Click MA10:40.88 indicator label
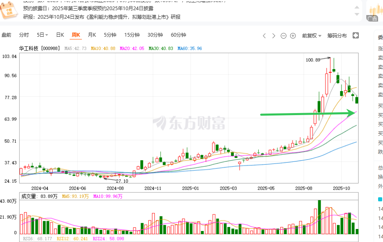This screenshot has height=242, width=383. [x=103, y=48]
